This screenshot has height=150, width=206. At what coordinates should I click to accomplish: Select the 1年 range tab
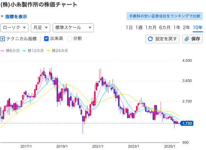[x=177, y=28]
